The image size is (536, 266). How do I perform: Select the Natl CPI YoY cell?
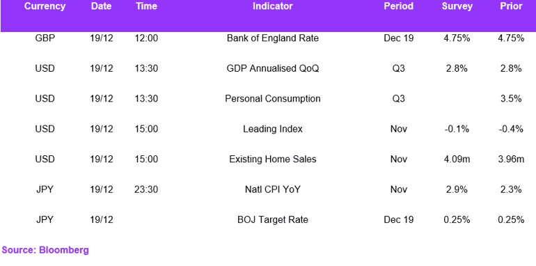[272, 189]
